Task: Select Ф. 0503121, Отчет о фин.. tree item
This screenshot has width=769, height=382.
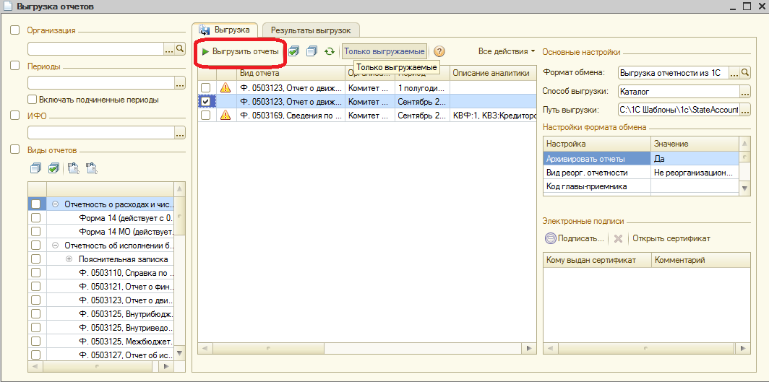Action: [125, 287]
